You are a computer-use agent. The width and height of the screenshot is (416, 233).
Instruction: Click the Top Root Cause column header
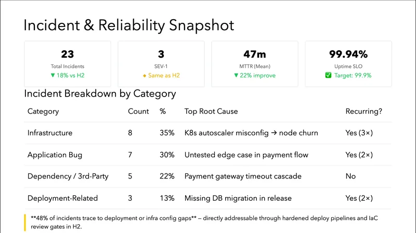211,112
